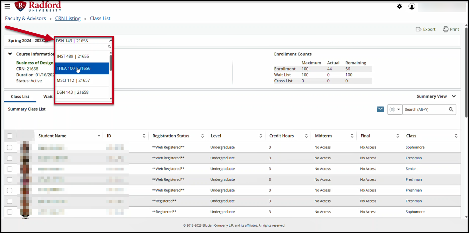Viewport: 469px width, 233px height.
Task: Sort by Level column arrows
Action: pyautogui.click(x=261, y=136)
